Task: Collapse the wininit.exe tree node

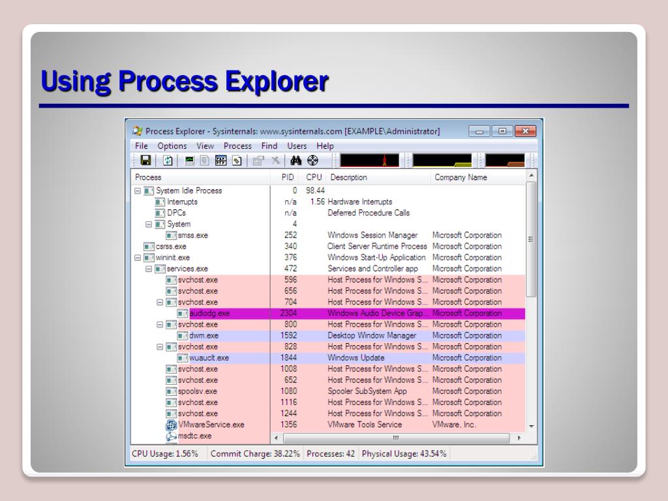Action: click(x=138, y=258)
